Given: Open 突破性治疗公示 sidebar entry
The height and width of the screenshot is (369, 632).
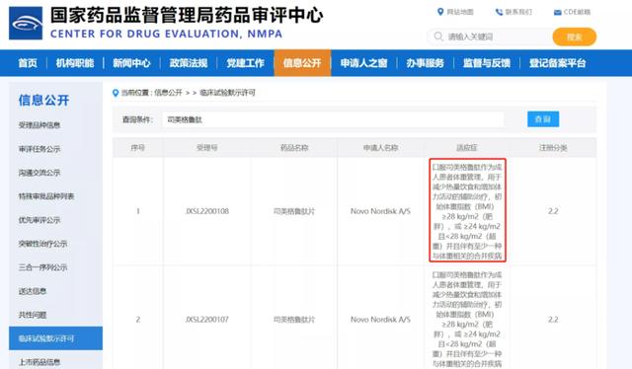Looking at the screenshot, I should pos(42,244).
